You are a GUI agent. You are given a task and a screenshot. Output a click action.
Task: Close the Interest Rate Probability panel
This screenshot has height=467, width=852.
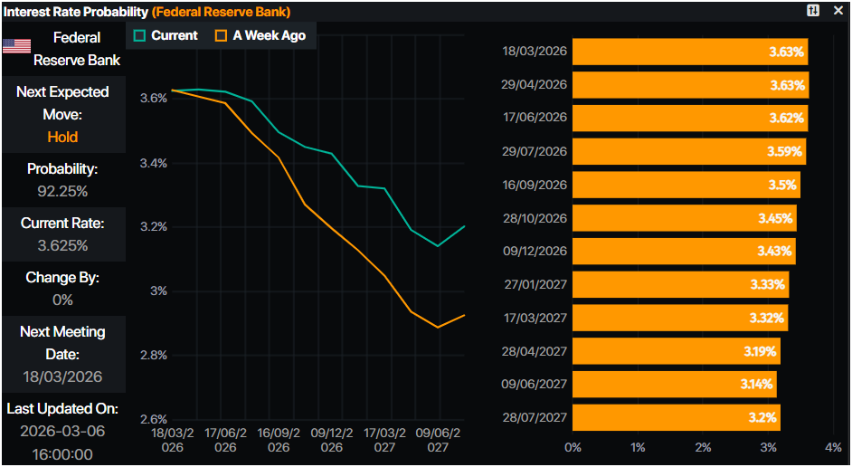838,10
